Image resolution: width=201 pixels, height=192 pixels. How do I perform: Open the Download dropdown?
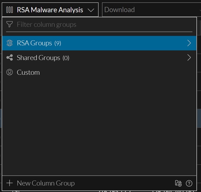coord(151,10)
